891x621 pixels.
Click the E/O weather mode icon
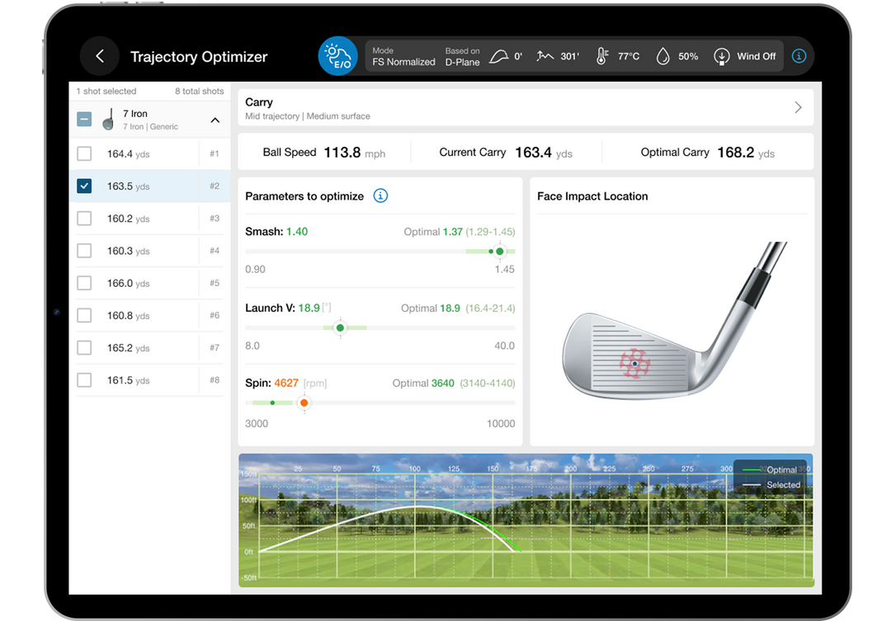coord(337,55)
